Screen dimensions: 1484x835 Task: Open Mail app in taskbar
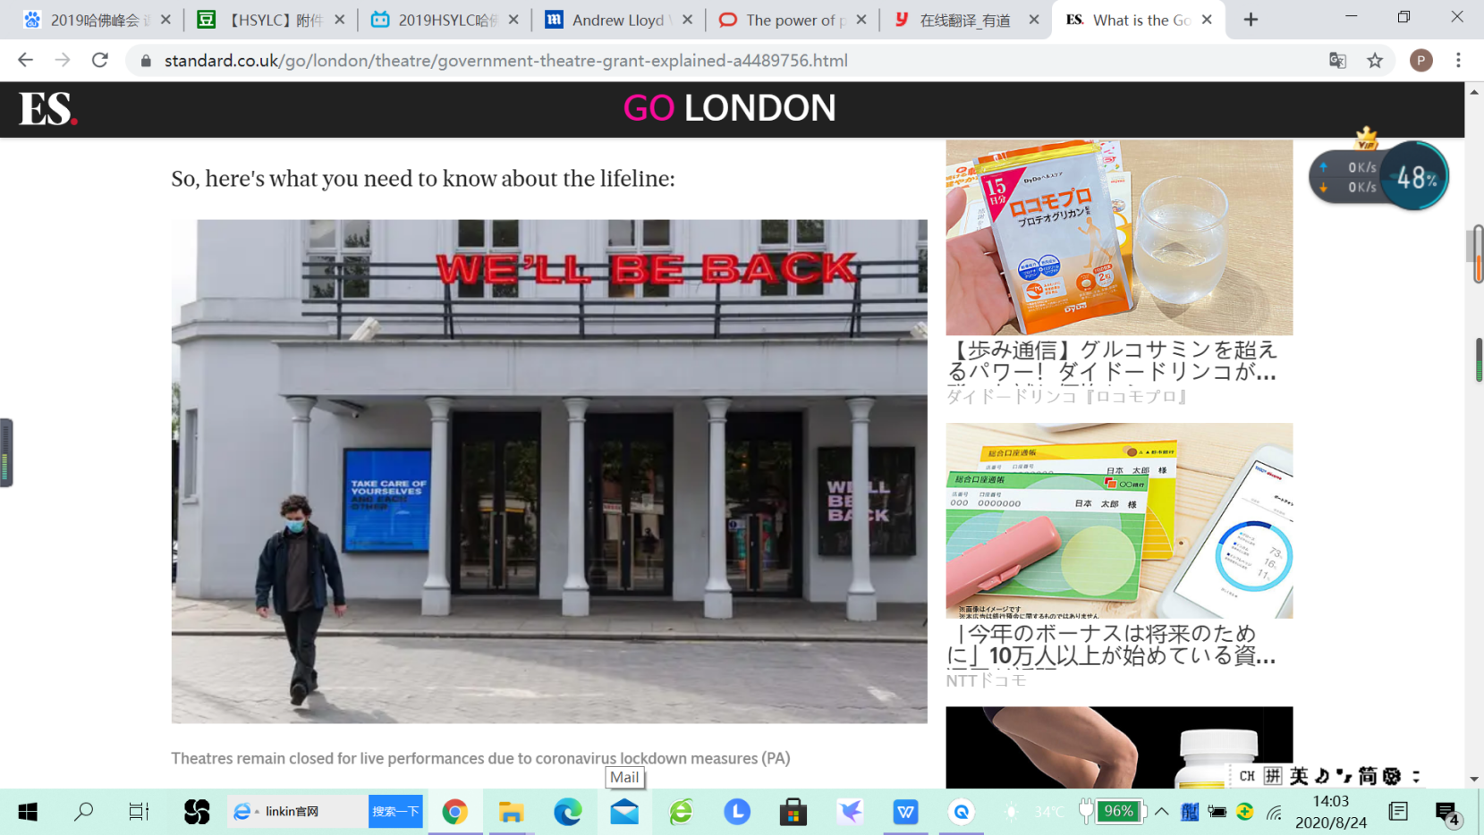click(x=624, y=812)
